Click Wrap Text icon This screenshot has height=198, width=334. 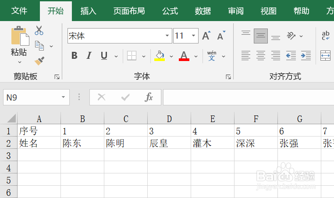point(326,36)
